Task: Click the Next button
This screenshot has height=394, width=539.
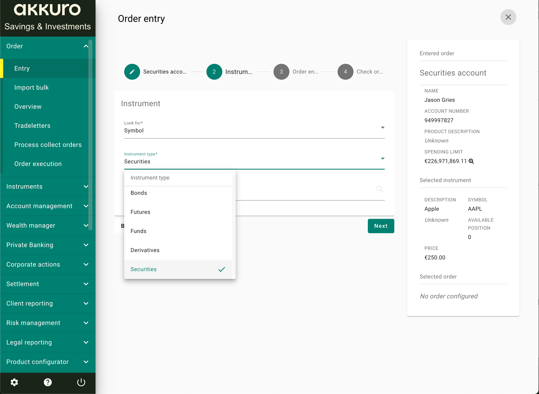Action: pos(381,226)
